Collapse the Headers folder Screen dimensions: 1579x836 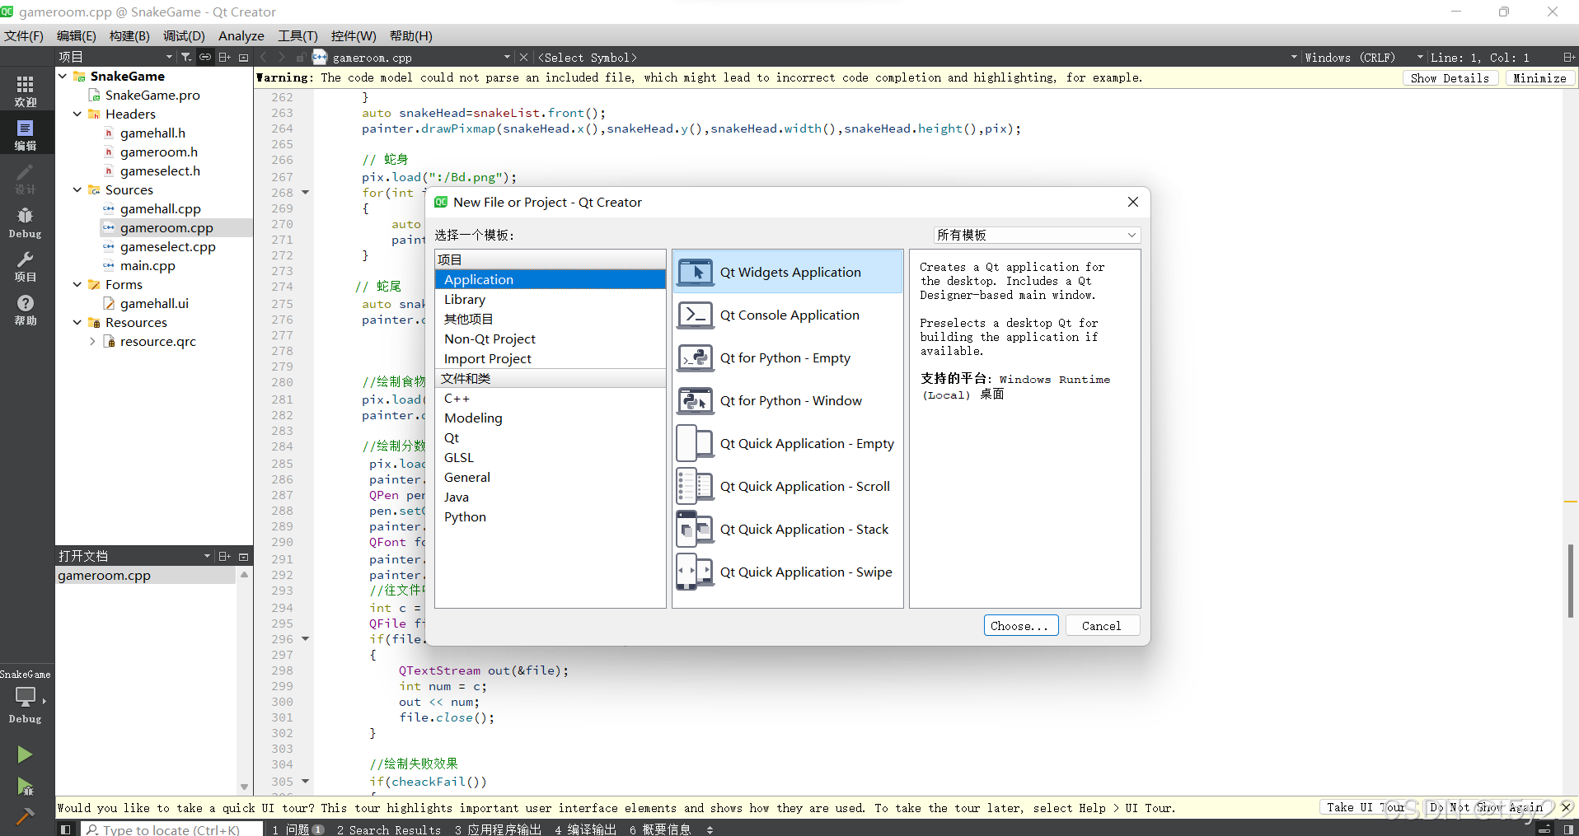click(x=77, y=114)
